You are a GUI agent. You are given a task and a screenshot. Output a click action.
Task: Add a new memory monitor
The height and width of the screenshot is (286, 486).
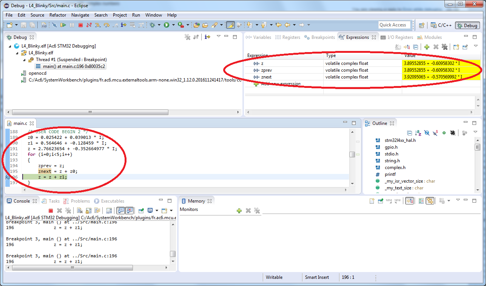(x=239, y=211)
